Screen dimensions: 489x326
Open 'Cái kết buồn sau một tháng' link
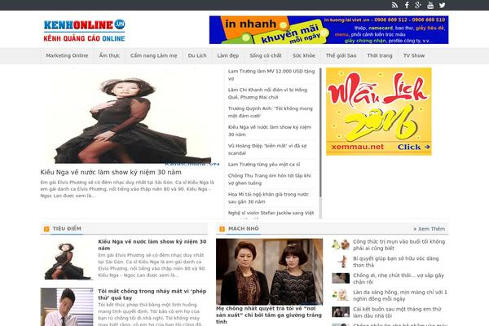[397, 312]
